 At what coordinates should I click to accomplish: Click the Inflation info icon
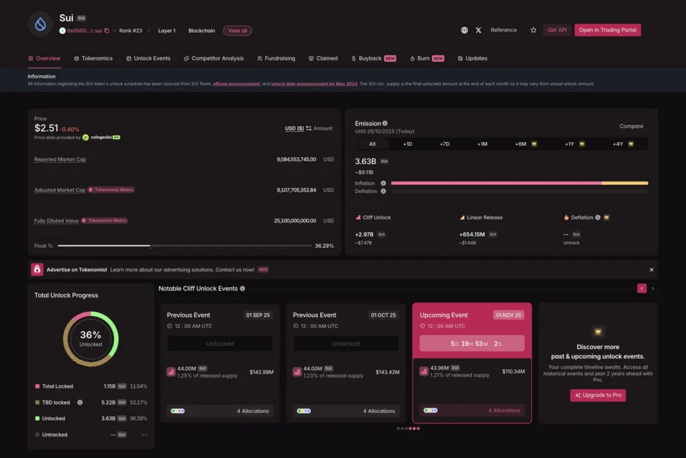click(383, 183)
